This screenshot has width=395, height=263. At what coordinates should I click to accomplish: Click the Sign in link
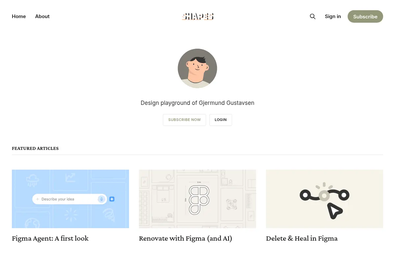pyautogui.click(x=333, y=16)
